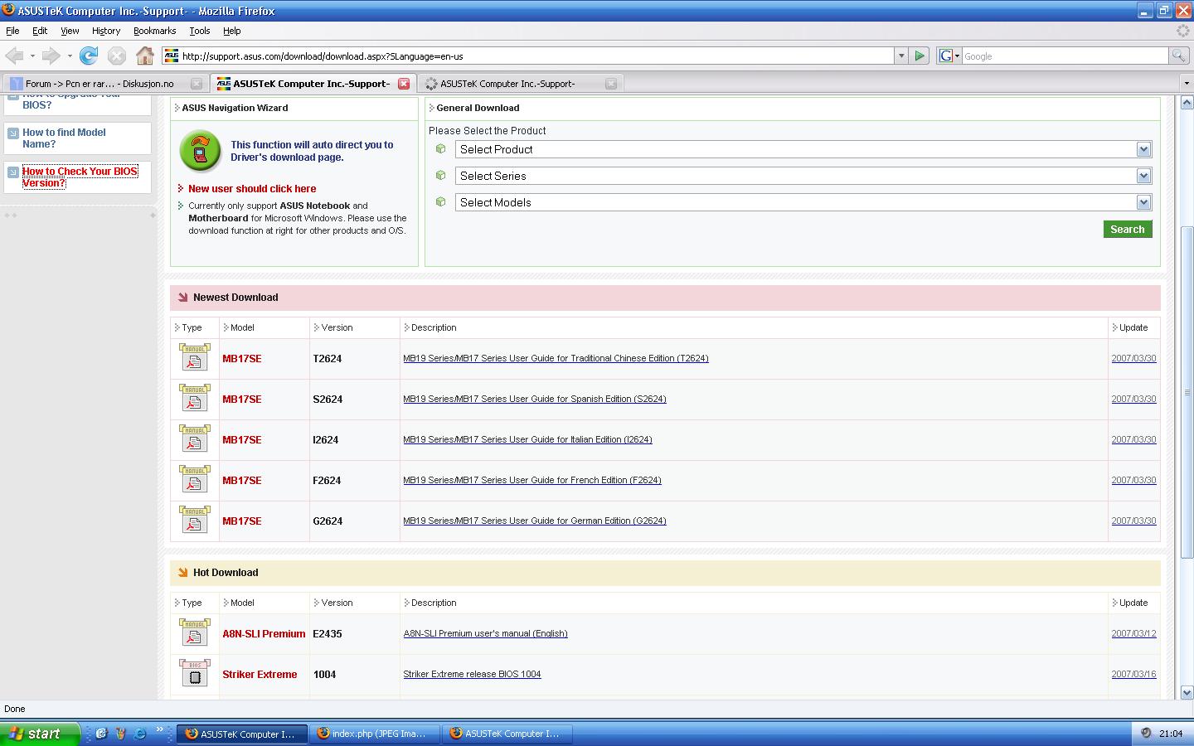Click the manual icon for MB17SE G2624

[194, 521]
